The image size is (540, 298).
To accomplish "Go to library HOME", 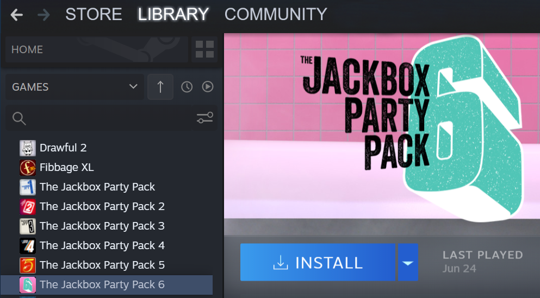I will 97,49.
